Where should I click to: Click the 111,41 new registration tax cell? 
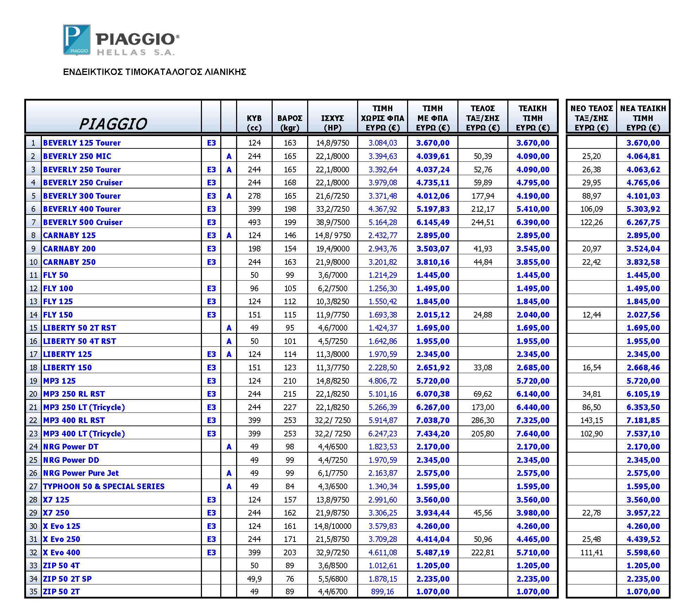591,552
